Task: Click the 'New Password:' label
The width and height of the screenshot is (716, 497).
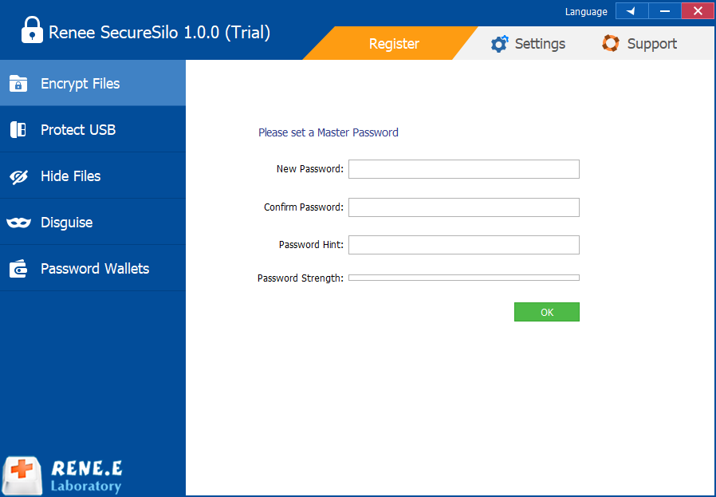Action: coord(309,169)
